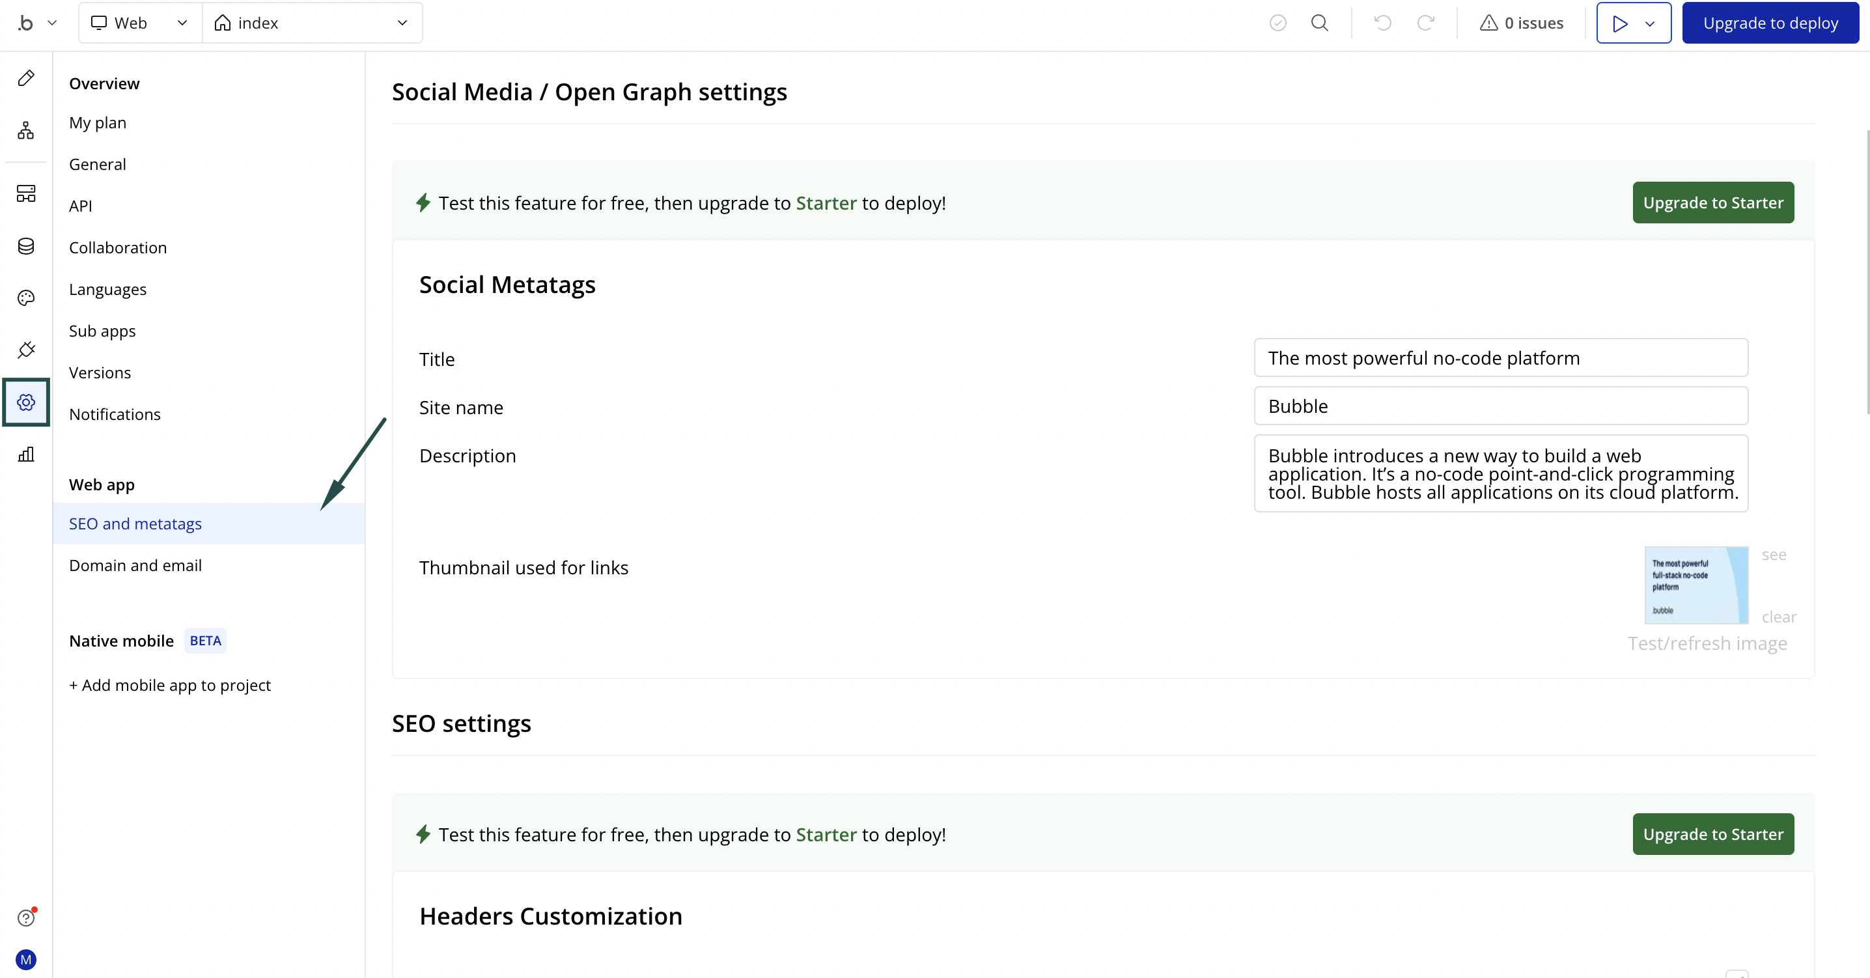Open the Notifications settings page
The height and width of the screenshot is (978, 1870).
(x=115, y=414)
